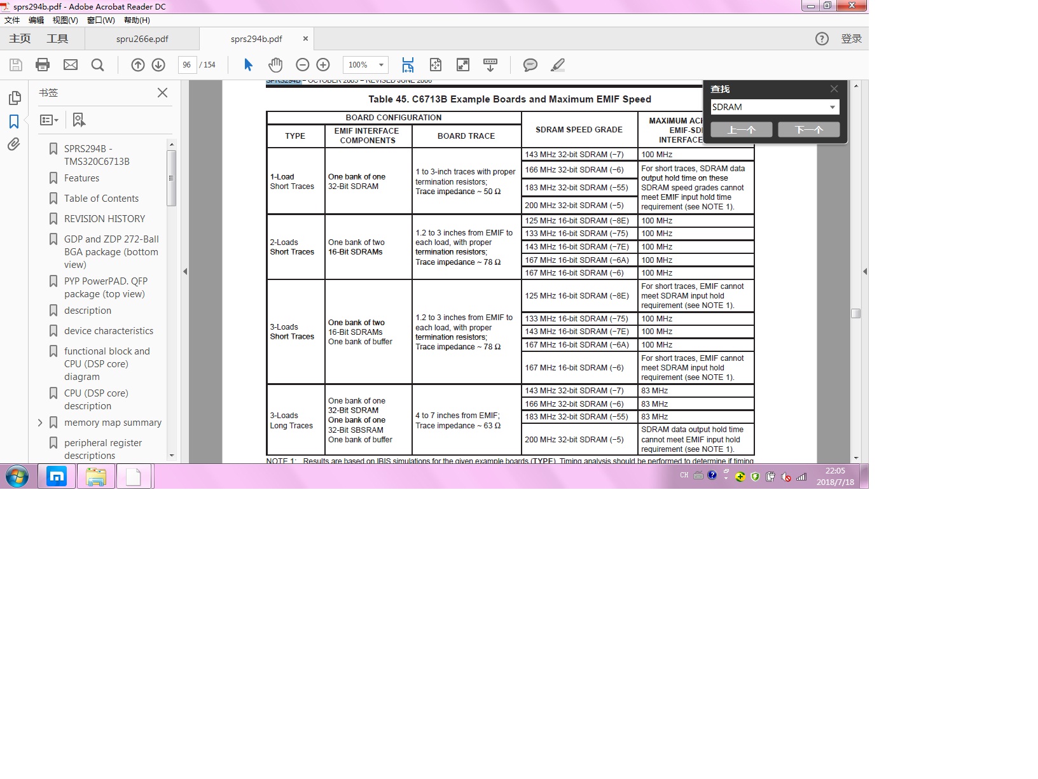
Task: Choose the selection arrow tool
Action: pos(248,65)
